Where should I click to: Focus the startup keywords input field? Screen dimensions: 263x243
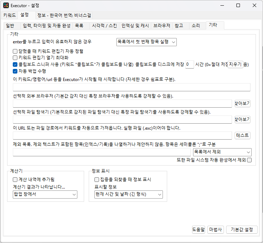(132, 87)
